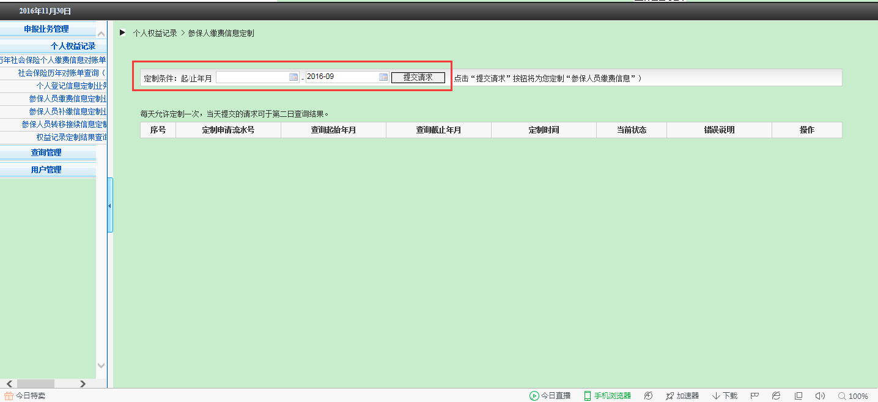This screenshot has width=878, height=402.
Task: Click the 提交请求 submit button
Action: 418,77
